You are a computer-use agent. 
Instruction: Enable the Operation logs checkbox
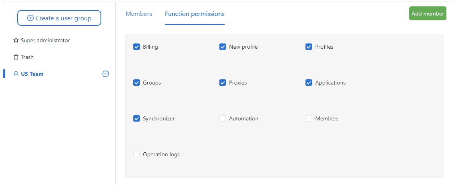[137, 154]
